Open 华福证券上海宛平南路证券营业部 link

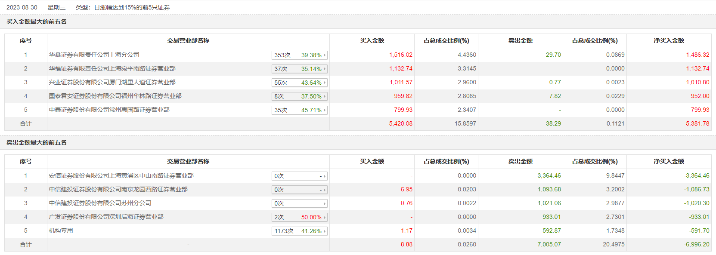(x=112, y=68)
